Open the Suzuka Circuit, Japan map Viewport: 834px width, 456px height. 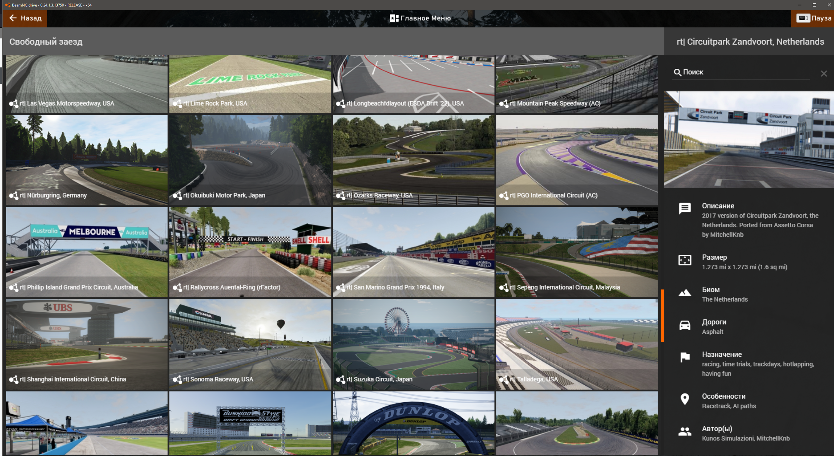414,344
